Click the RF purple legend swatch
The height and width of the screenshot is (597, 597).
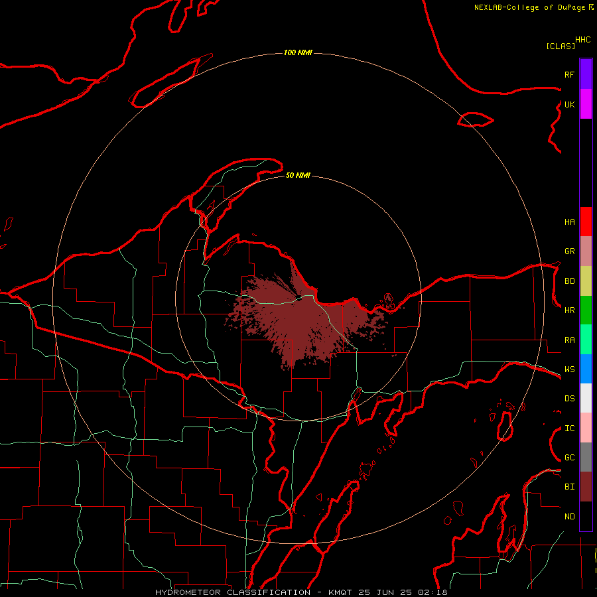pos(586,74)
